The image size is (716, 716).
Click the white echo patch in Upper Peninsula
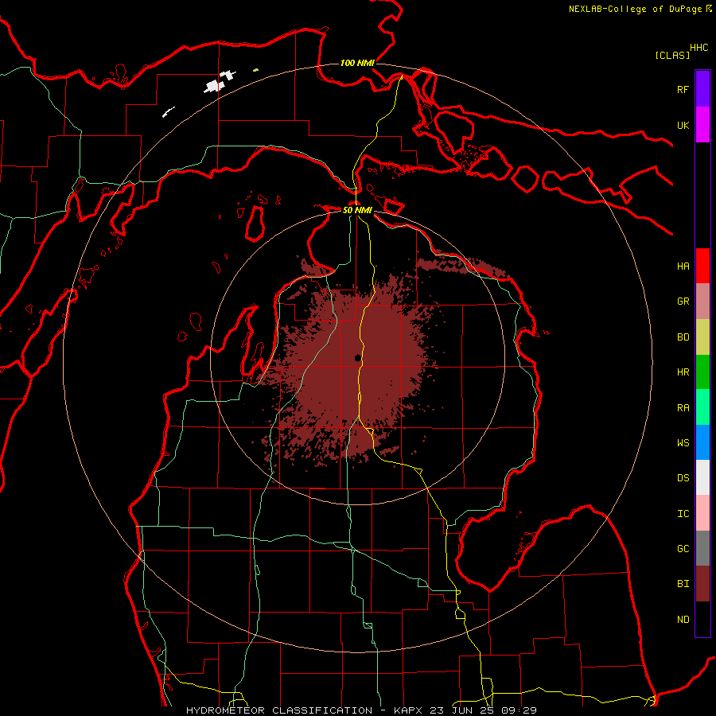pyautogui.click(x=215, y=86)
